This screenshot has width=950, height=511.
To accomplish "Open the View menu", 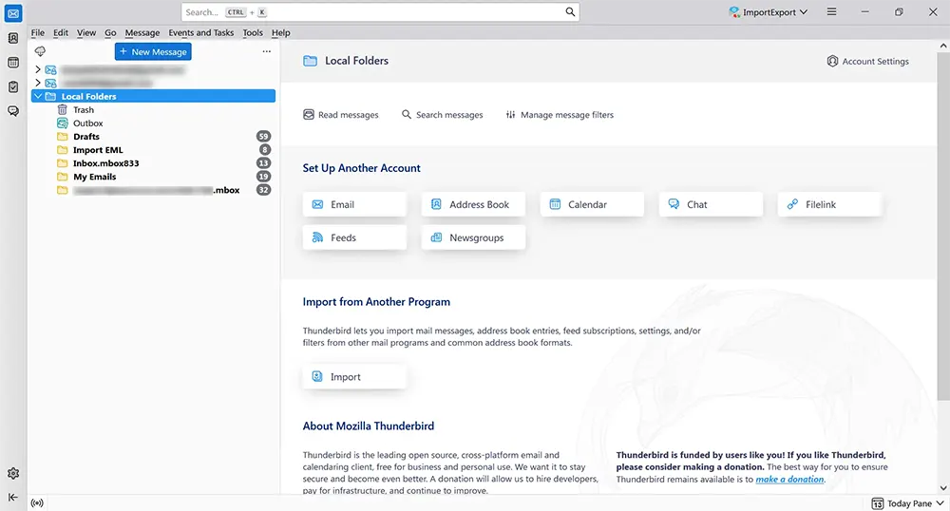I will (x=86, y=32).
